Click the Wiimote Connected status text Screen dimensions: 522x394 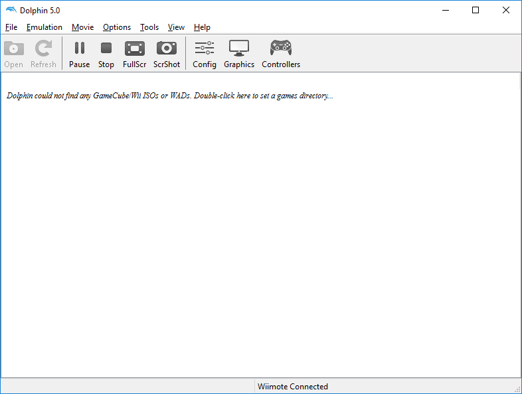click(x=293, y=387)
